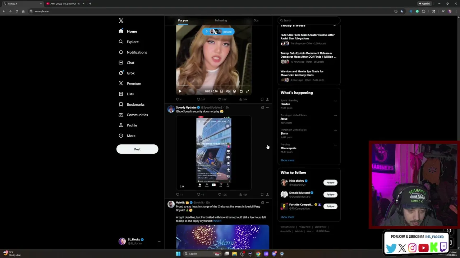Reply to the top video post
Screen dimensions: 460x258
pyautogui.click(x=179, y=99)
